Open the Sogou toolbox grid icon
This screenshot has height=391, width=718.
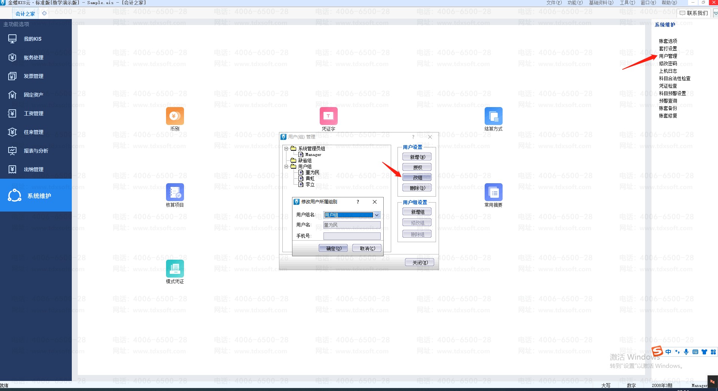[713, 352]
